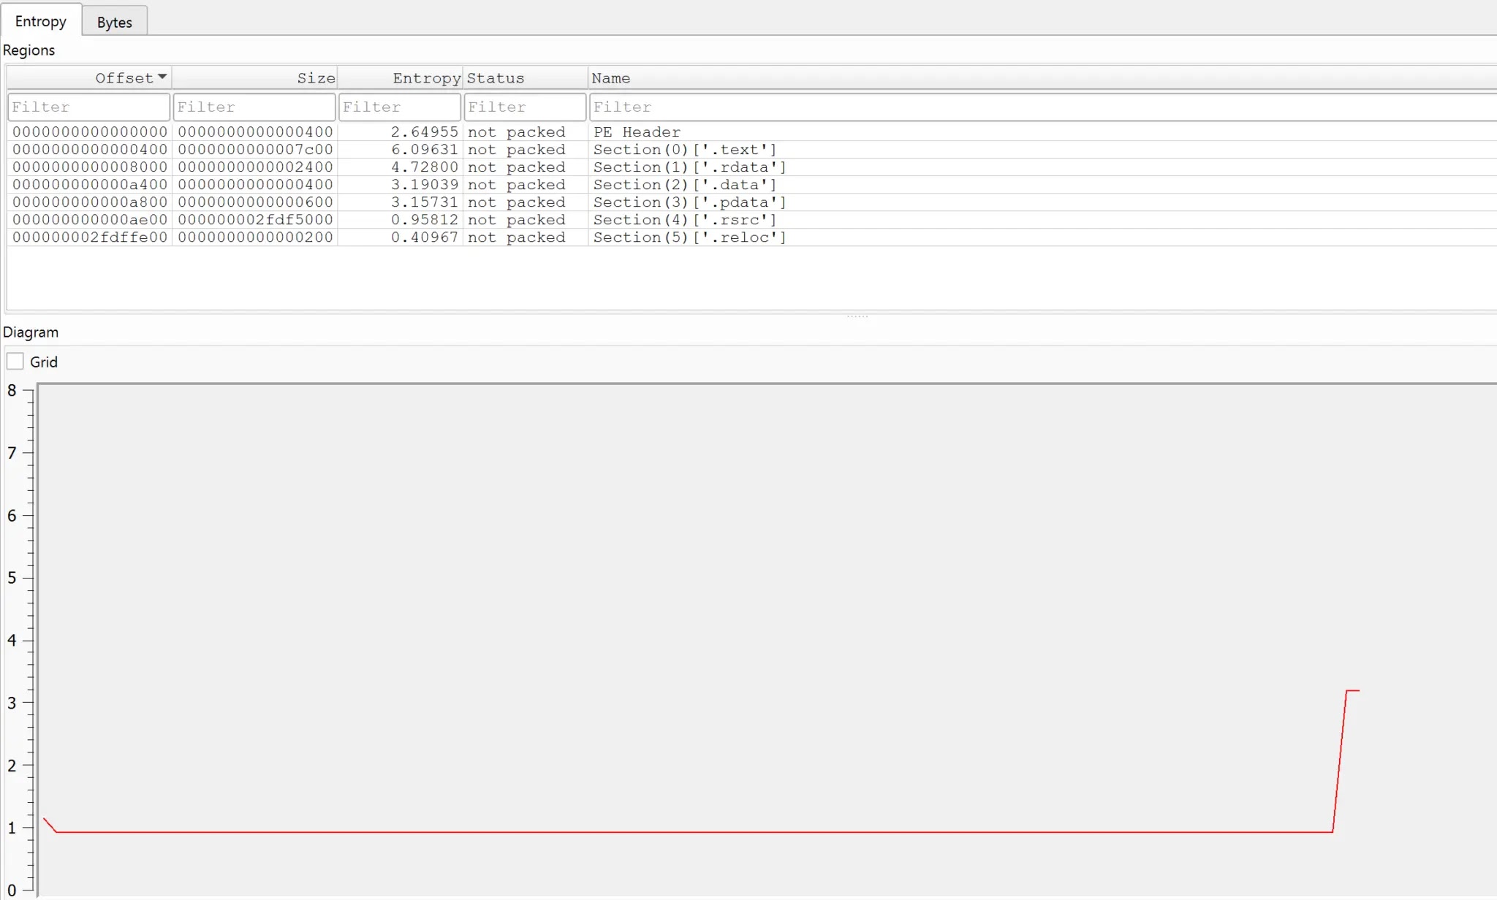Select the Section(4)['.rsrc'] row
1497x900 pixels.
(752, 220)
